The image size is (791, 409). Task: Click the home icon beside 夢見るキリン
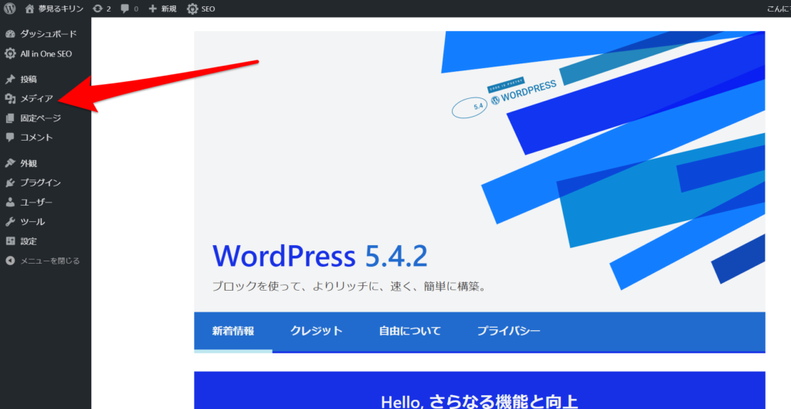pyautogui.click(x=30, y=9)
